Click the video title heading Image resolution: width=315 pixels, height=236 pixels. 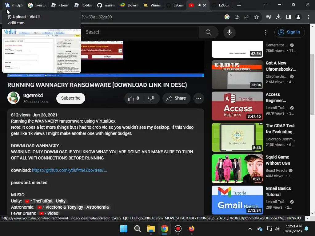click(97, 85)
